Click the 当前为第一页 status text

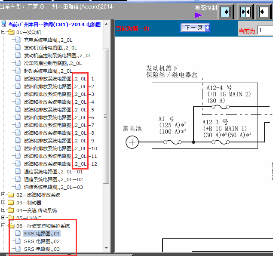pyautogui.click(x=132, y=28)
